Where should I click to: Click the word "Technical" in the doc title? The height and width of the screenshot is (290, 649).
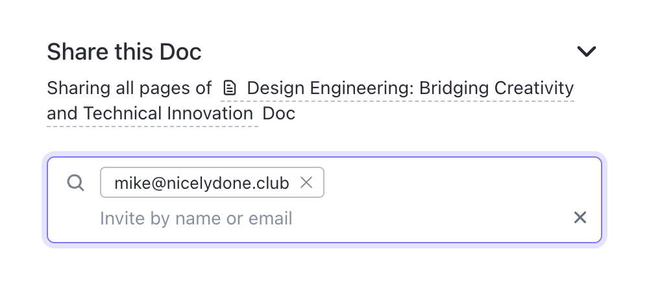[123, 114]
